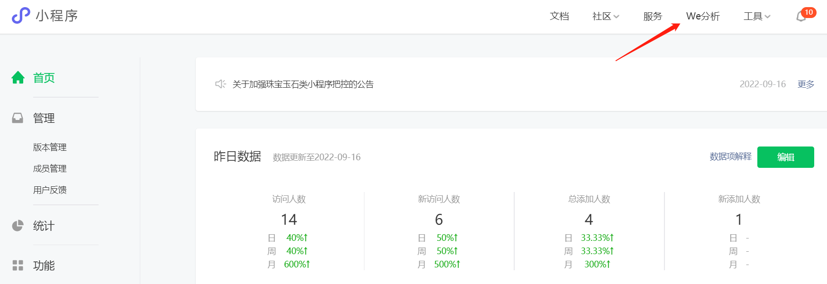The height and width of the screenshot is (284, 827).
Task: Expand the 社区 dropdown menu
Action: 606,17
